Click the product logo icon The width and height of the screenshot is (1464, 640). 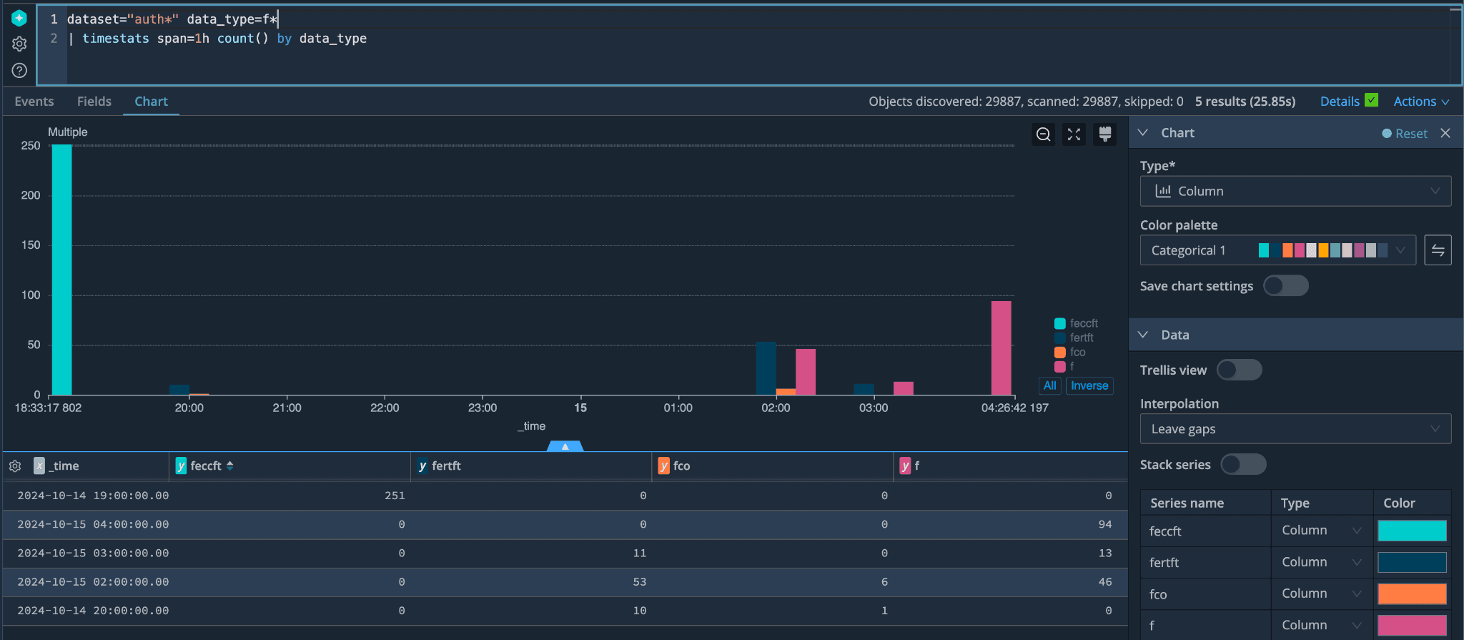(x=19, y=18)
